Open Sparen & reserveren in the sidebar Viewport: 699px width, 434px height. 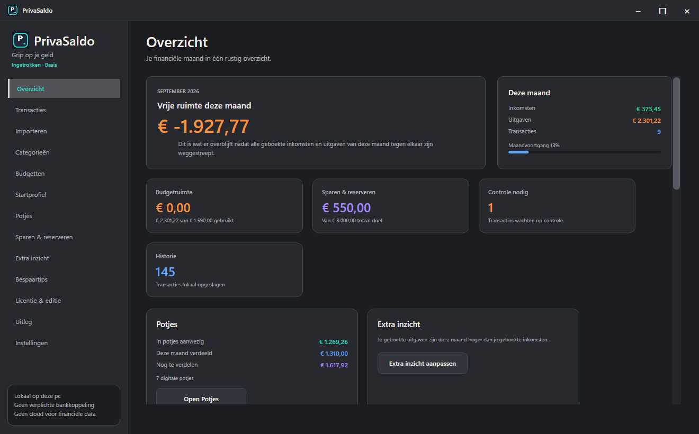64,237
